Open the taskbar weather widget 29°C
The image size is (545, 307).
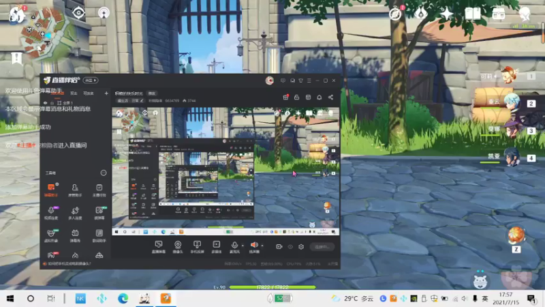coord(352,299)
